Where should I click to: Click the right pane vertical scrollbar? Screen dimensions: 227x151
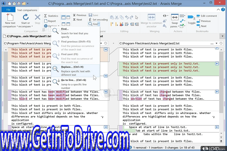pyautogui.click(x=221, y=91)
